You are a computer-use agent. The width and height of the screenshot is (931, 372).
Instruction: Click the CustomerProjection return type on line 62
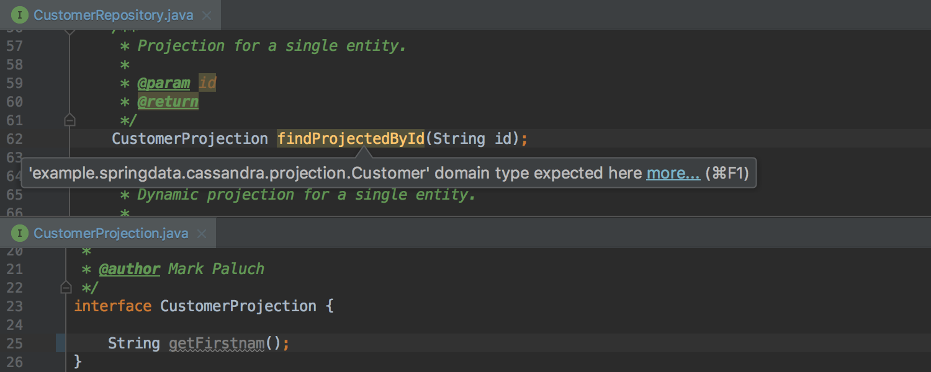tap(190, 139)
